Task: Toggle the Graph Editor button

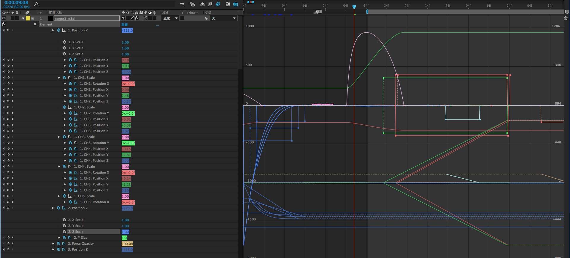Action: pyautogui.click(x=236, y=4)
